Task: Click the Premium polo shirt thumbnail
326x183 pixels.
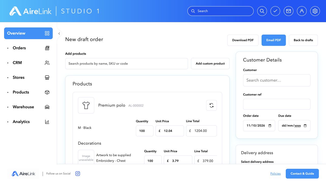Action: pos(86,105)
